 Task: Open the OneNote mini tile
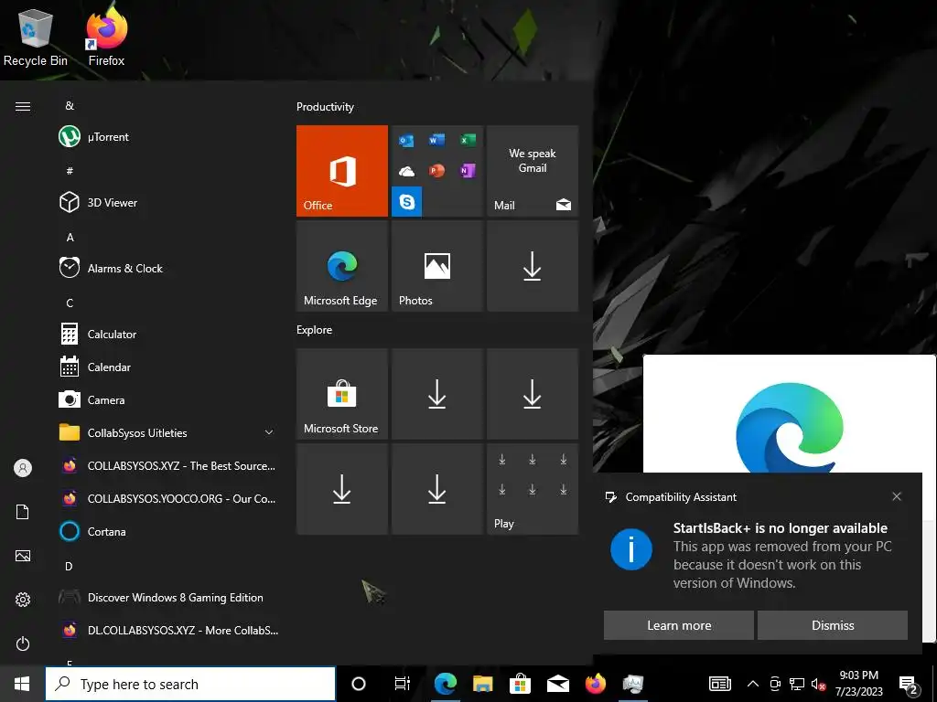[468, 171]
